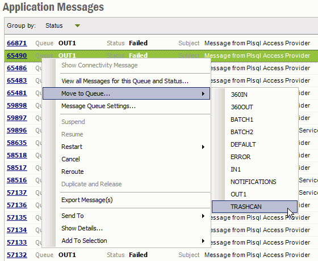The image size is (318, 261).
Task: Open message link 66871
Action: (17, 43)
